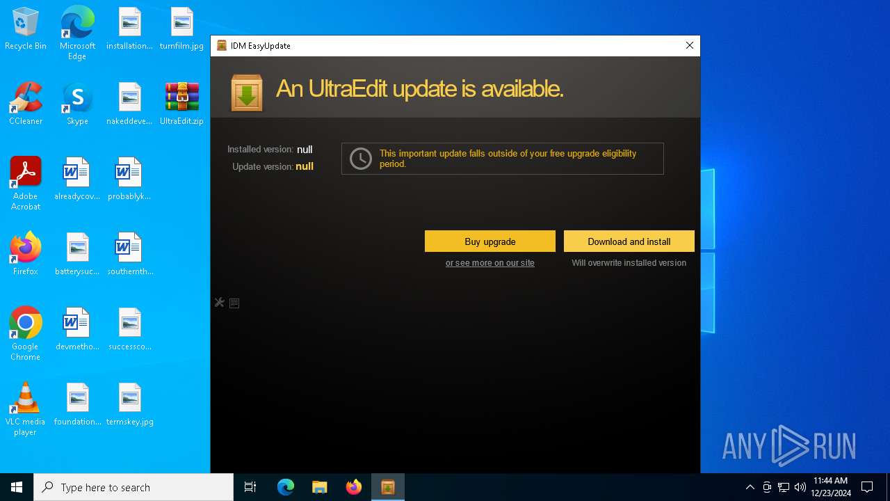Click Download and install button

629,241
